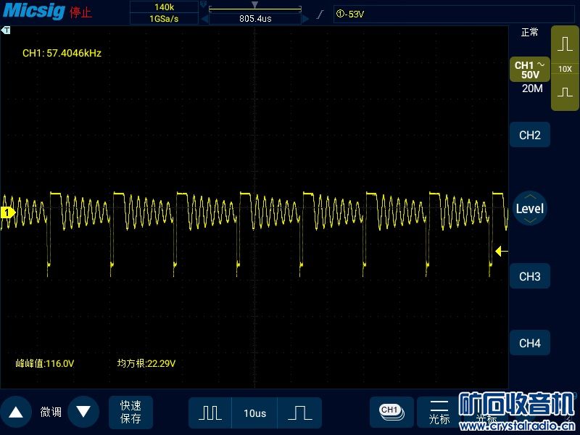Open the CH1 channel selector stack
The image size is (580, 435).
(x=391, y=412)
